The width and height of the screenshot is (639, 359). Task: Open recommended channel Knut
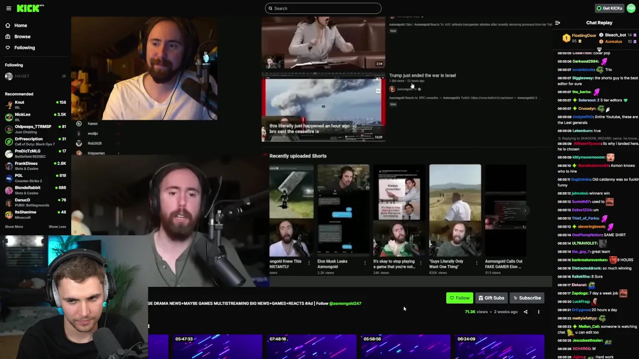point(35,105)
